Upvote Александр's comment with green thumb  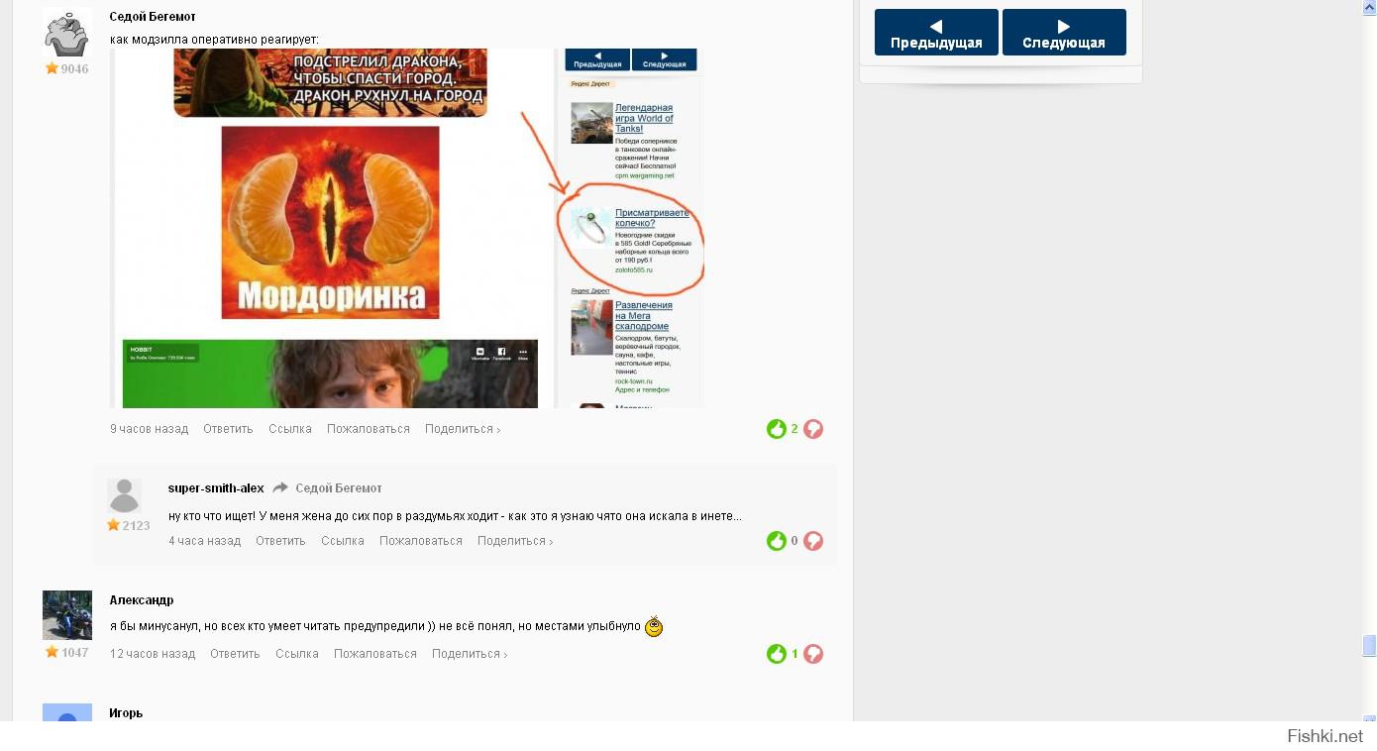pos(776,654)
